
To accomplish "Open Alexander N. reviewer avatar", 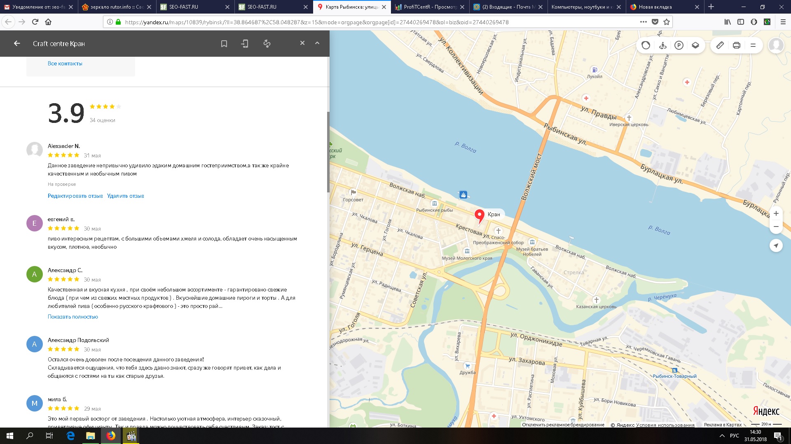I will [x=35, y=150].
